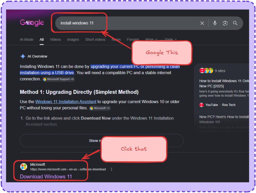256x193 pixels.
Task: Switch to Short videos tab
Action: pos(95,40)
